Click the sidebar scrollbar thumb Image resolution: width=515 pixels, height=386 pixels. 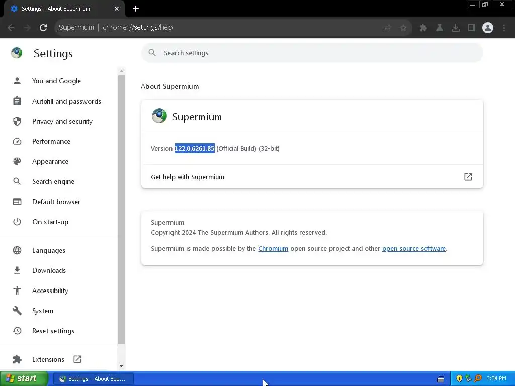pos(122,210)
